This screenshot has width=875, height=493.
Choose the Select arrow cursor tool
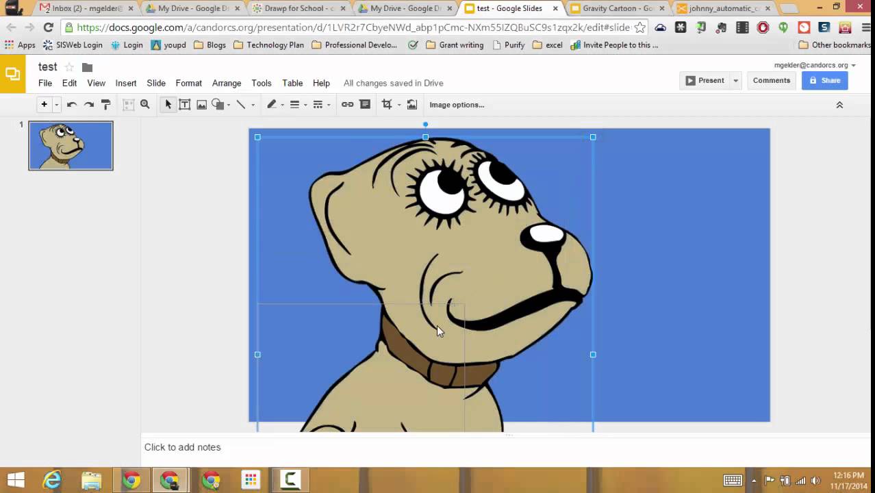pyautogui.click(x=168, y=105)
